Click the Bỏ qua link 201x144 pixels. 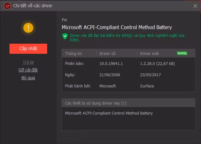point(28,78)
